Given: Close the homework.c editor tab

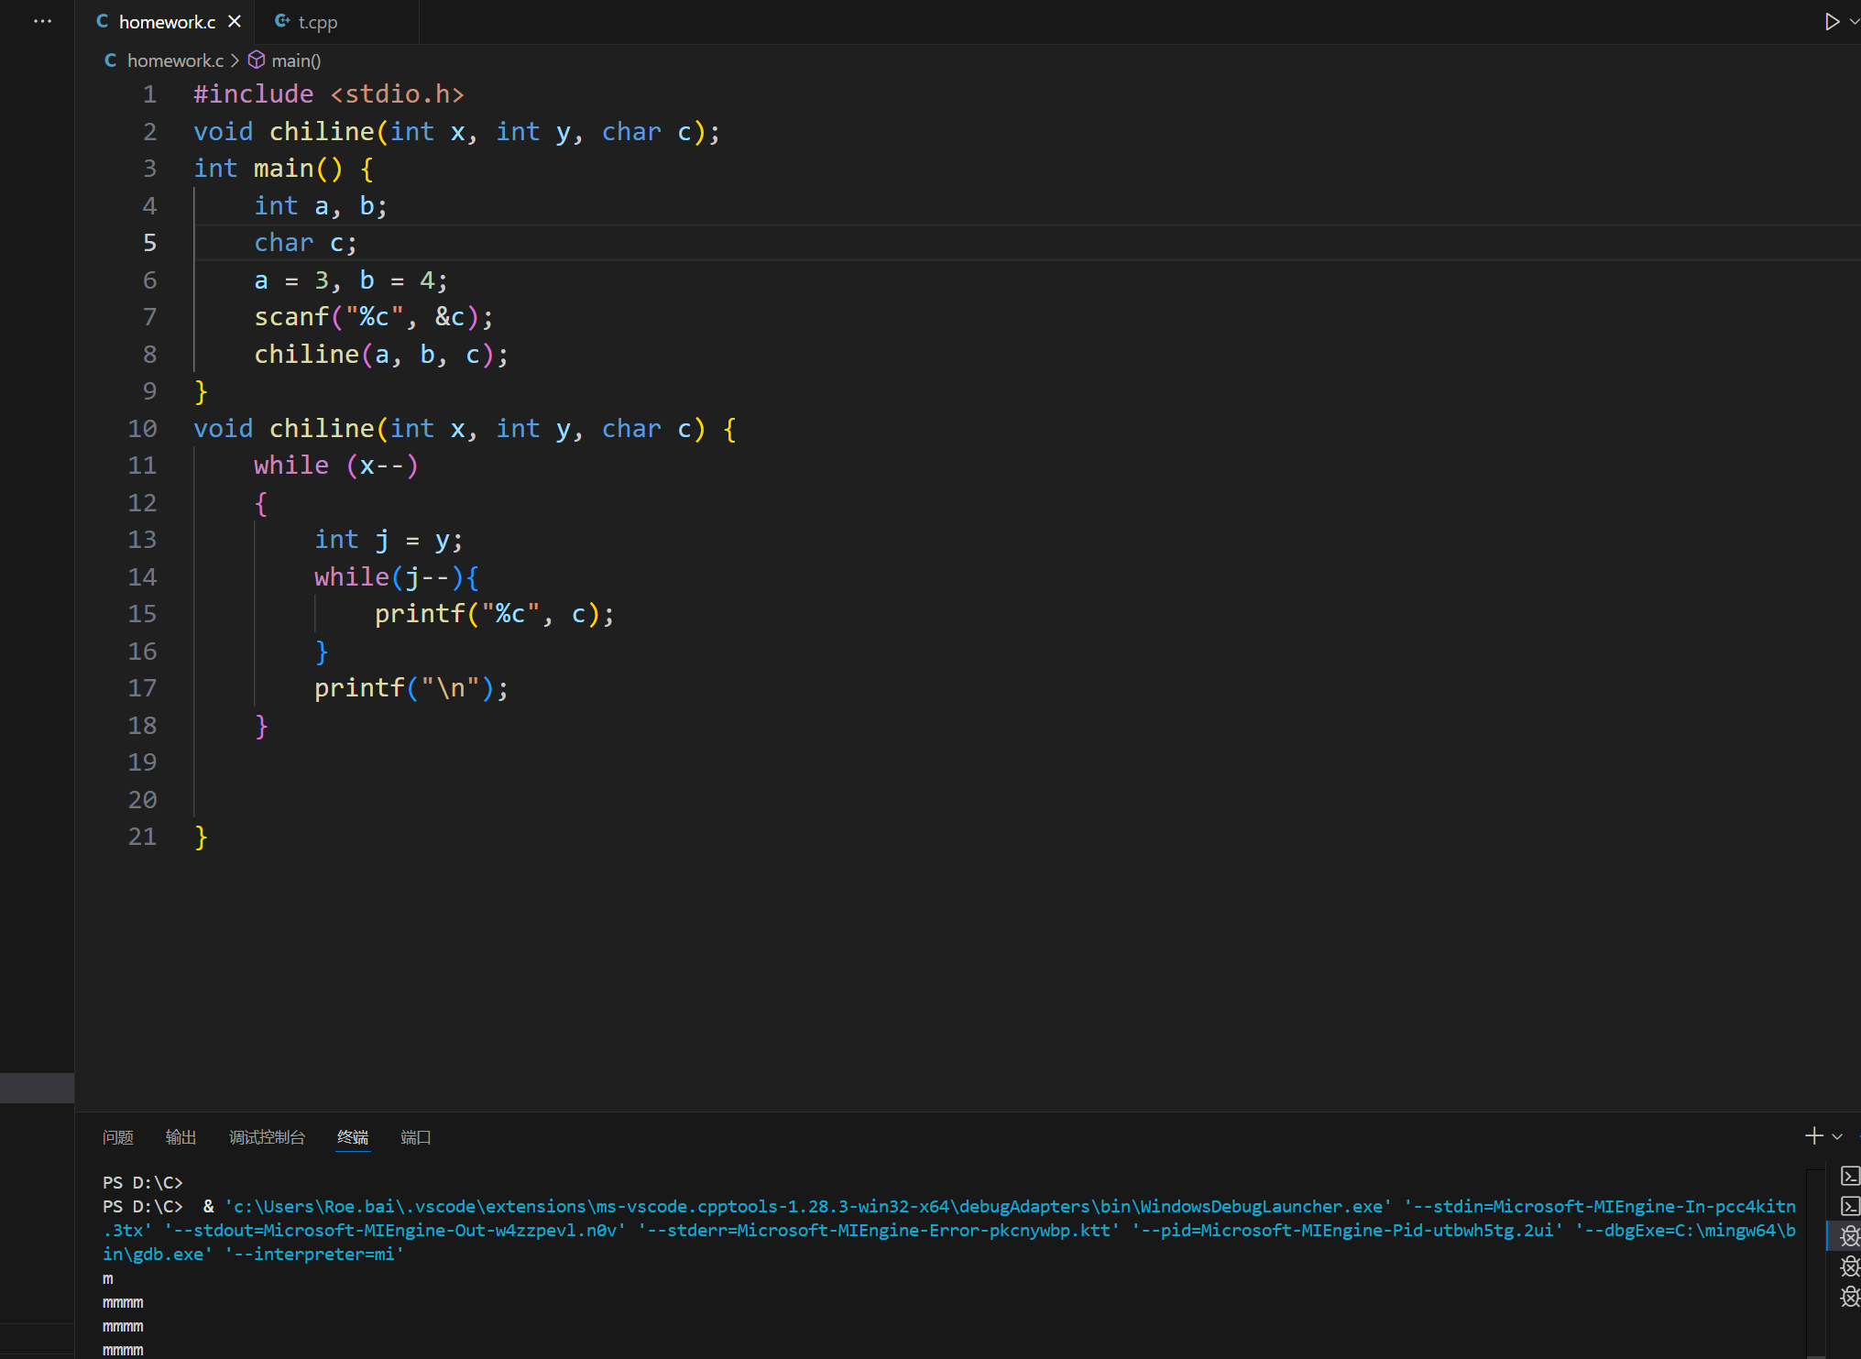Looking at the screenshot, I should 235,21.
